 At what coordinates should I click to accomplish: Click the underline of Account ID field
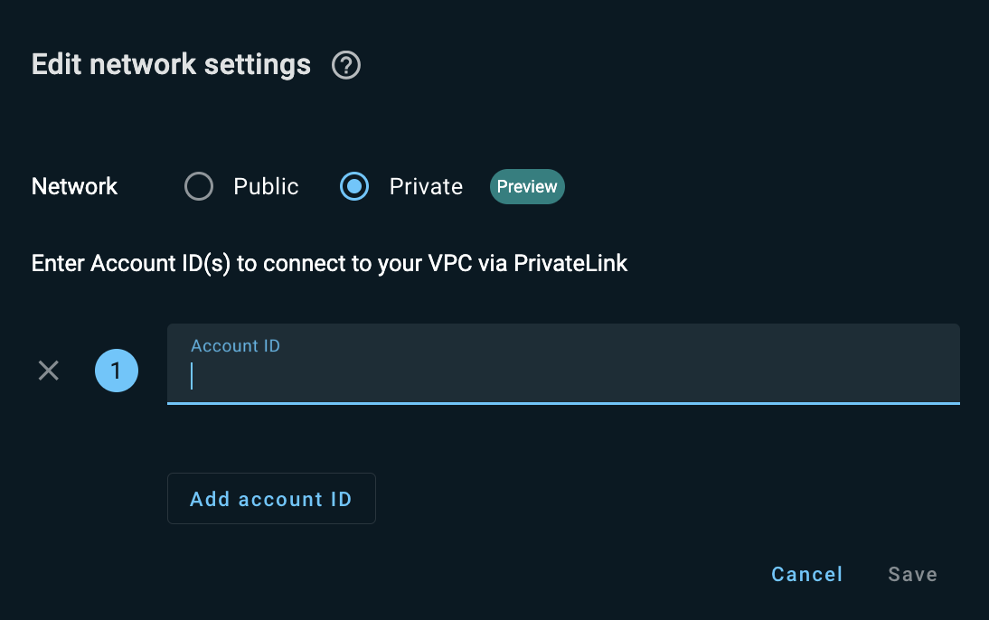563,403
